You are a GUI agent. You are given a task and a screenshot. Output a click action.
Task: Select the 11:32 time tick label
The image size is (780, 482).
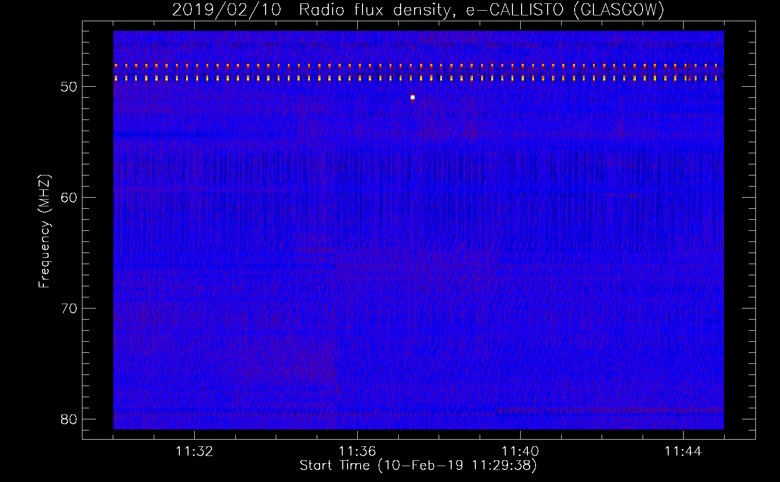[194, 451]
